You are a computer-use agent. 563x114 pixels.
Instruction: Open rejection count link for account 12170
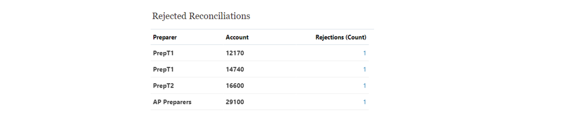click(x=365, y=53)
